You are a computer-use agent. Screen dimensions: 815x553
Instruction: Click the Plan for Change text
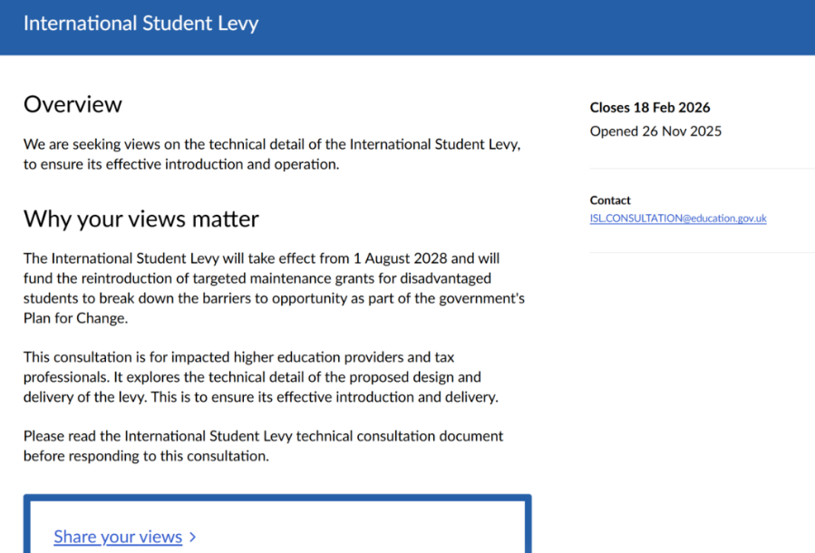point(75,318)
